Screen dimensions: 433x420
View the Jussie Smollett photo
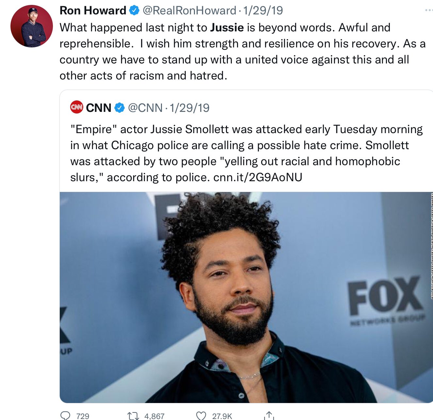(246, 297)
